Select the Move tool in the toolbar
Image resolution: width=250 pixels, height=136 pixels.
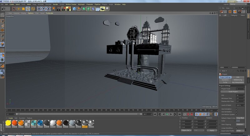click(x=19, y=9)
